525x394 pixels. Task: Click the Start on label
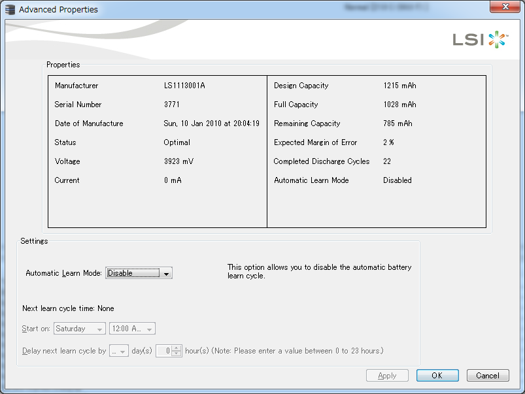(36, 329)
